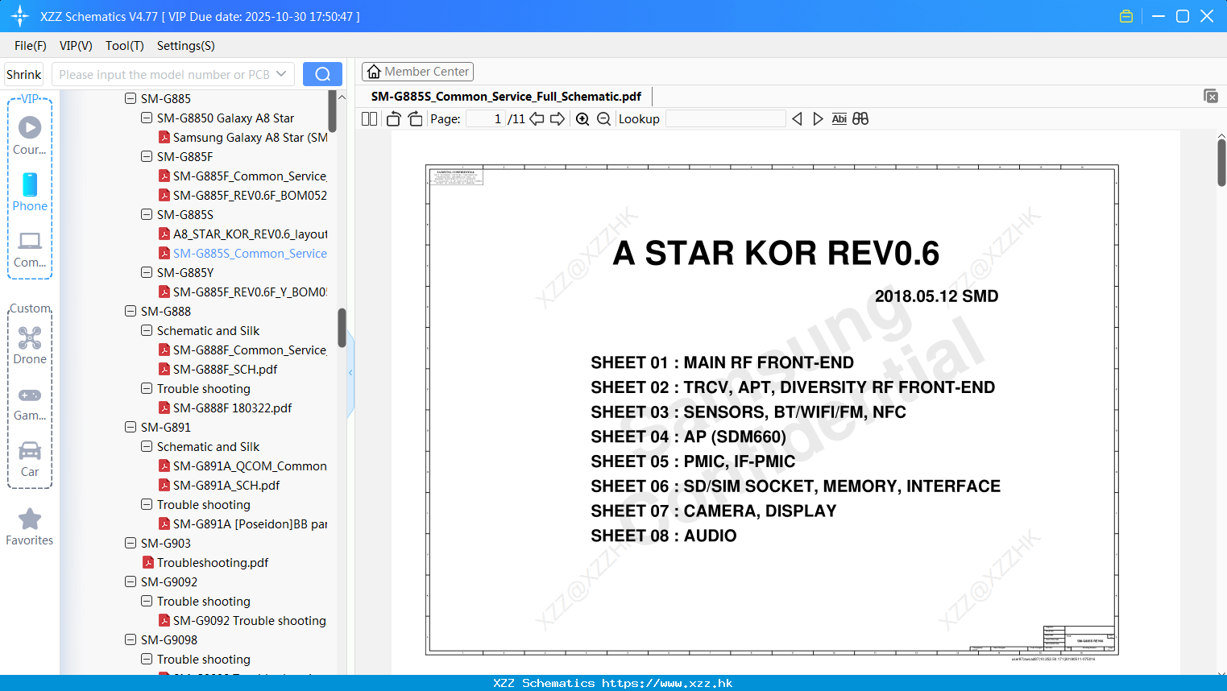Open model number dropdown arrow
Viewport: 1227px width, 691px height.
tap(281, 74)
